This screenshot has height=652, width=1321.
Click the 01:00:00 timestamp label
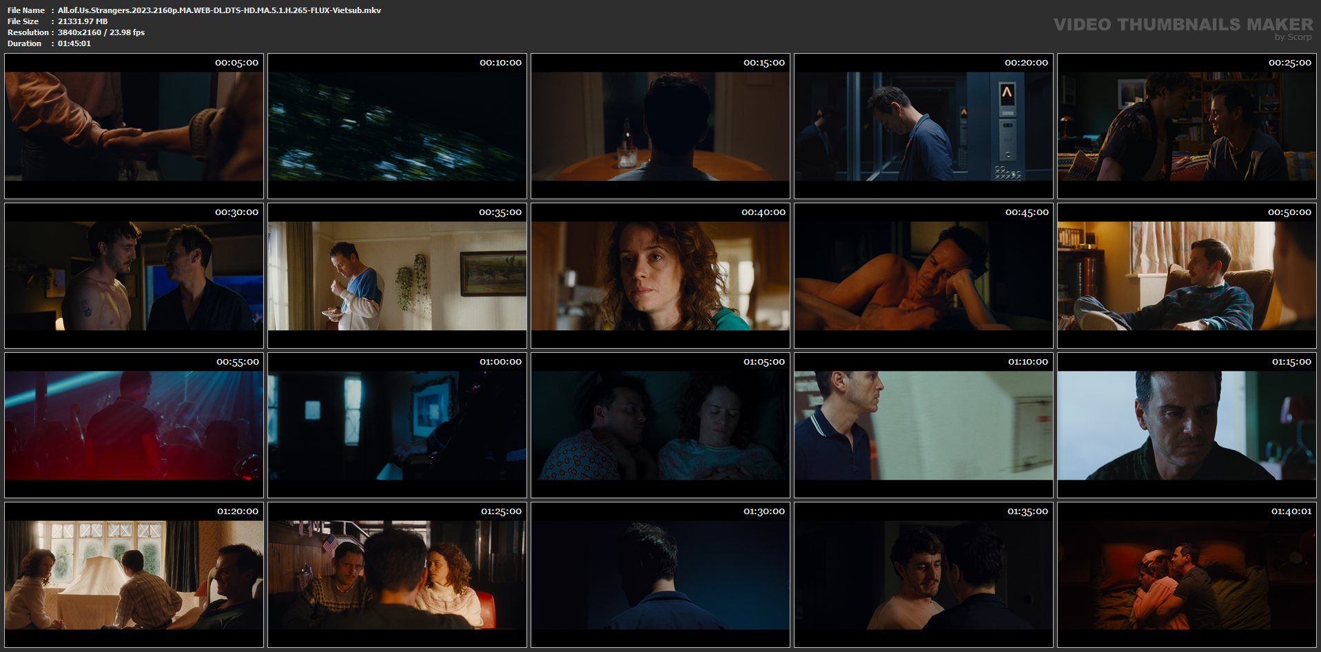[501, 362]
